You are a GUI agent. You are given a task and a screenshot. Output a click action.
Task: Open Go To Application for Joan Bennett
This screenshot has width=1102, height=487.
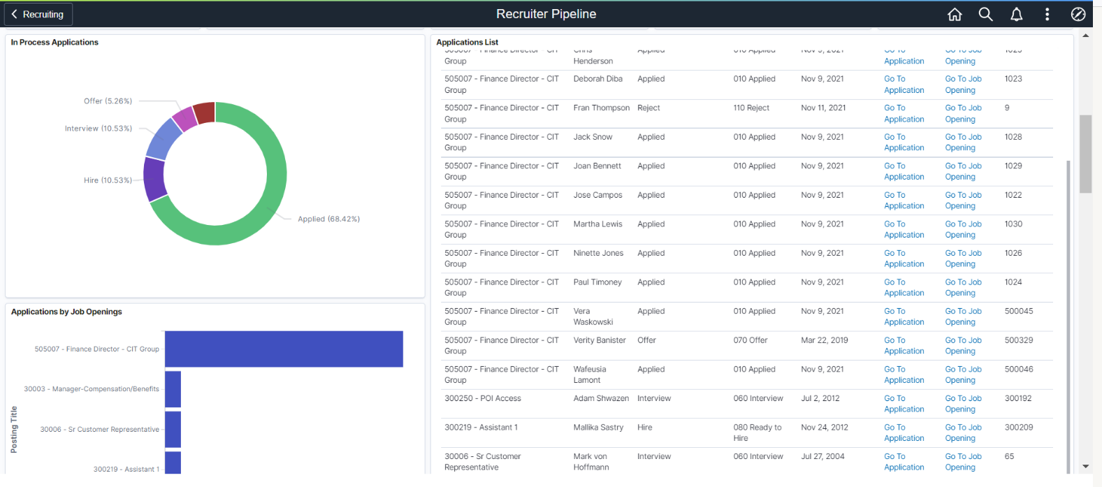tap(904, 171)
